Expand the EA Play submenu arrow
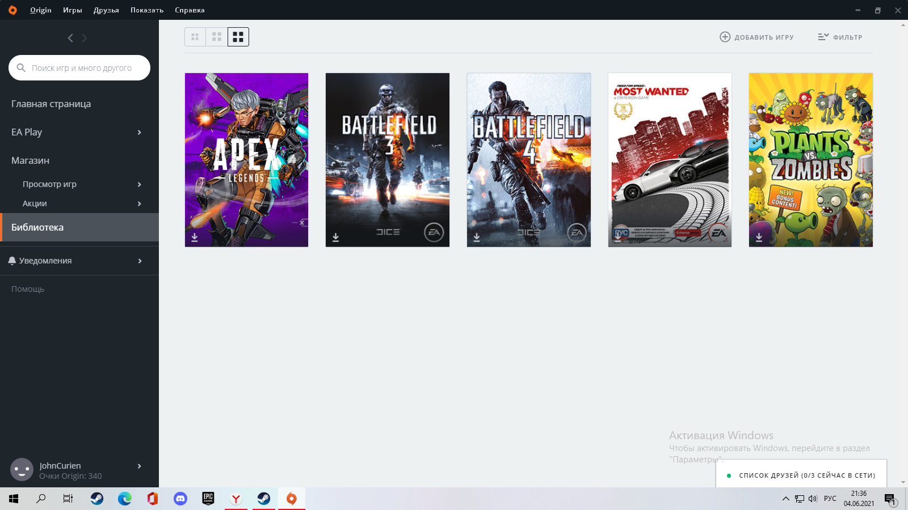 point(139,132)
